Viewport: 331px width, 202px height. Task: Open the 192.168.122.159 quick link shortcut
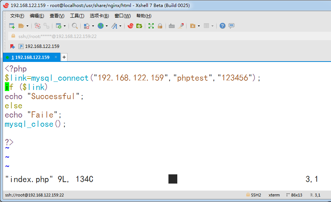click(39, 46)
